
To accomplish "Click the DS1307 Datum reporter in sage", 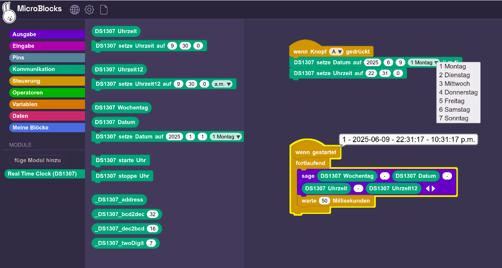I will [x=416, y=176].
